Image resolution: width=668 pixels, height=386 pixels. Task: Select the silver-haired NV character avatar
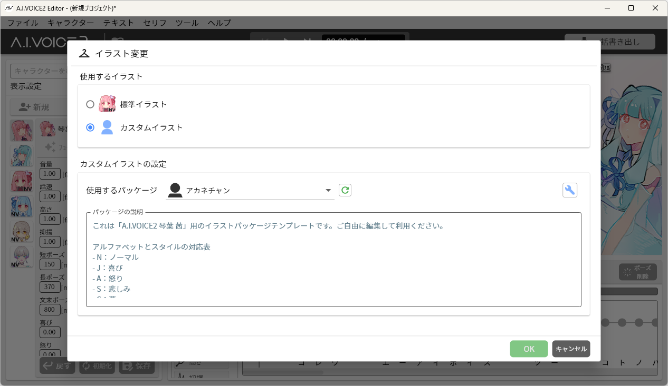pyautogui.click(x=22, y=257)
